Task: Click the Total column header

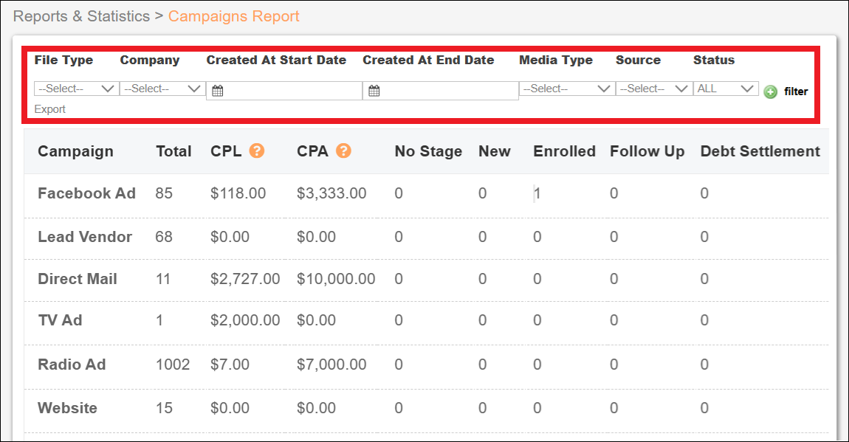Action: (173, 151)
